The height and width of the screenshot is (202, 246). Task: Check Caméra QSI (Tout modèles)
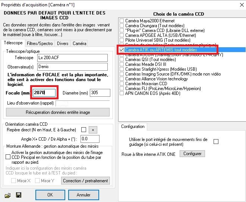pos(122,60)
